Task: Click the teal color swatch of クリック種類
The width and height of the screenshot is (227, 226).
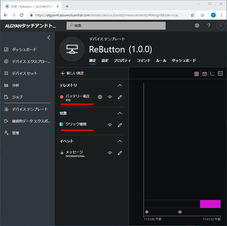Action: point(61,124)
